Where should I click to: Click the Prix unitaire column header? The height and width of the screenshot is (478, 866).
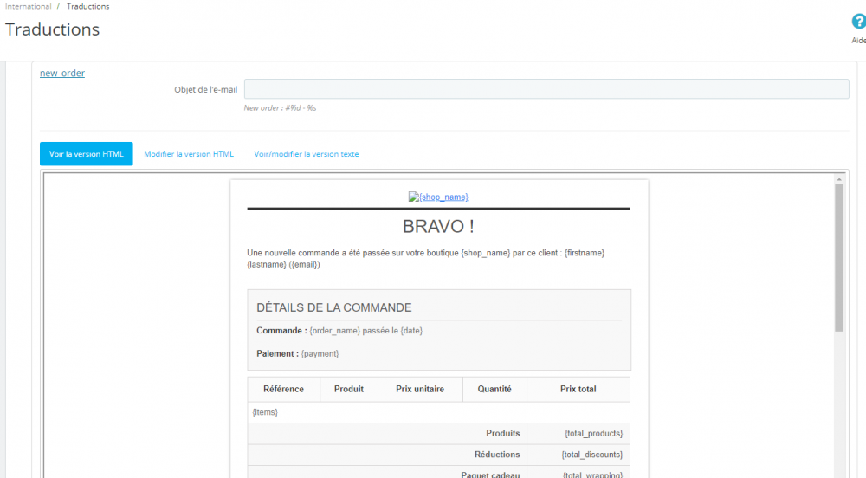(x=420, y=389)
